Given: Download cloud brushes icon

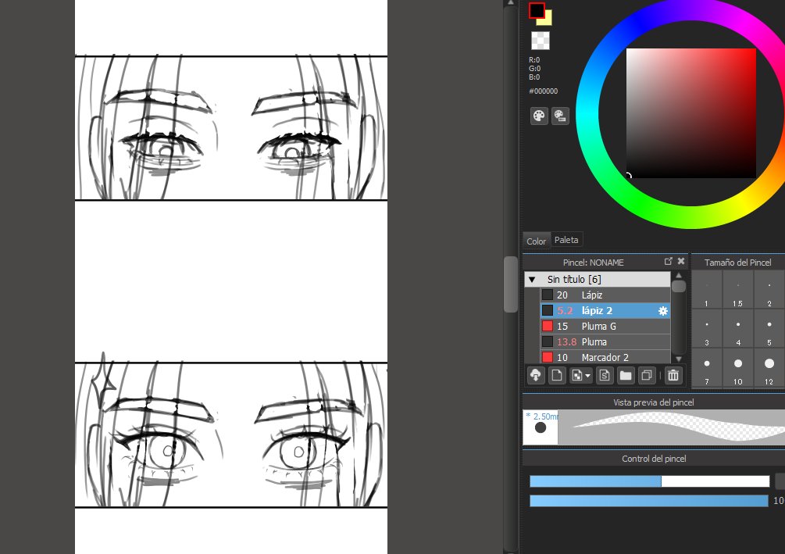Looking at the screenshot, I should click(535, 375).
